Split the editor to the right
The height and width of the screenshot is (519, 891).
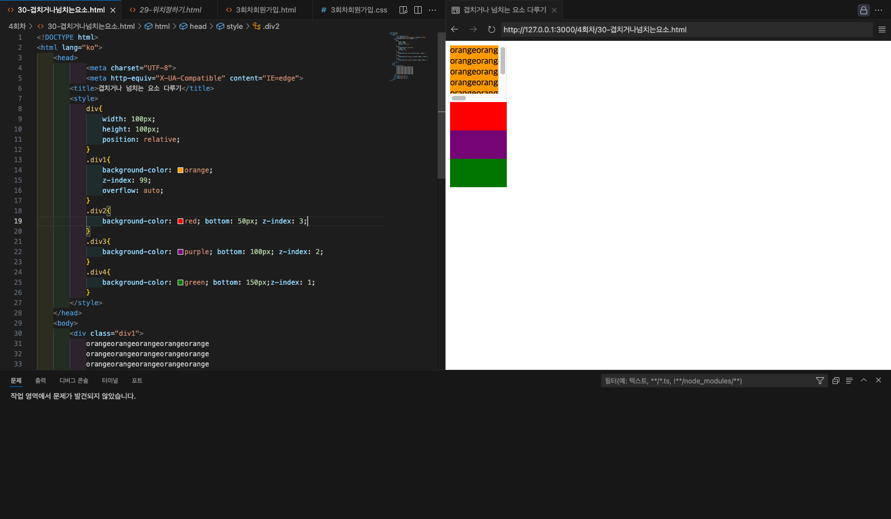point(418,10)
